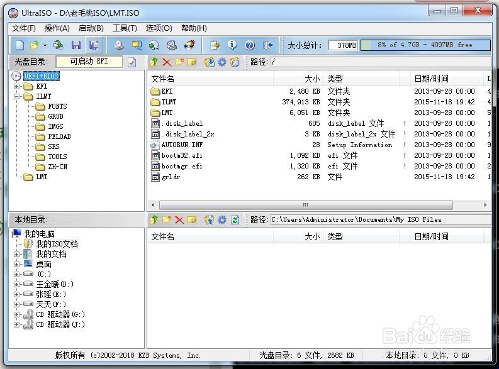Open the 操作(A) menu

(x=57, y=28)
